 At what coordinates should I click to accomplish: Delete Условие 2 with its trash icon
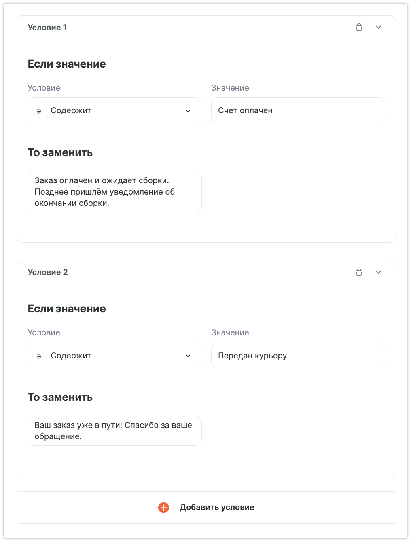[x=359, y=272]
